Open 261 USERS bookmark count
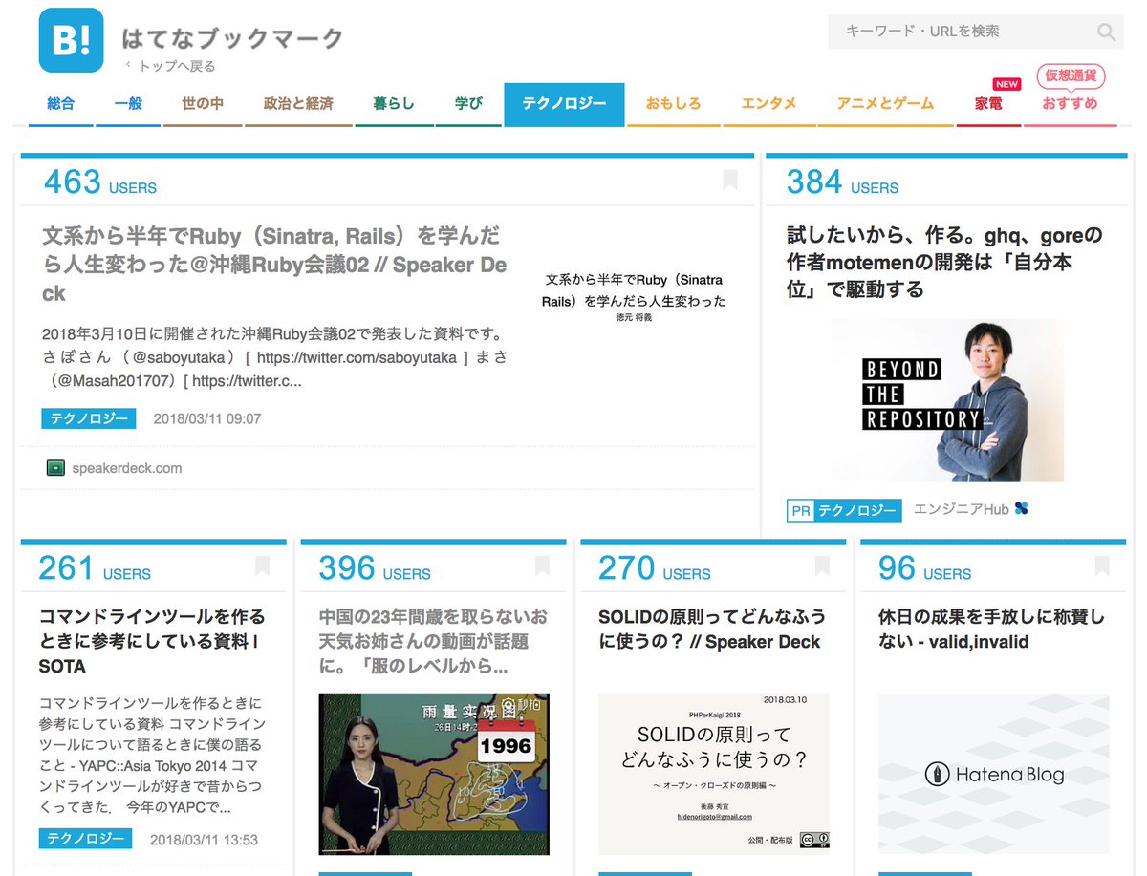The height and width of the screenshot is (876, 1147). tap(95, 568)
